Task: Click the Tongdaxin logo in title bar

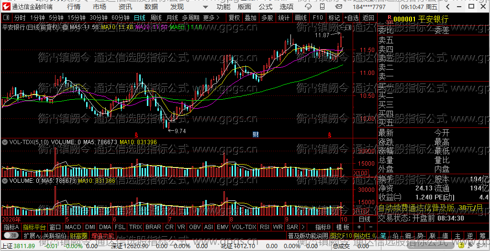Action: point(6,7)
